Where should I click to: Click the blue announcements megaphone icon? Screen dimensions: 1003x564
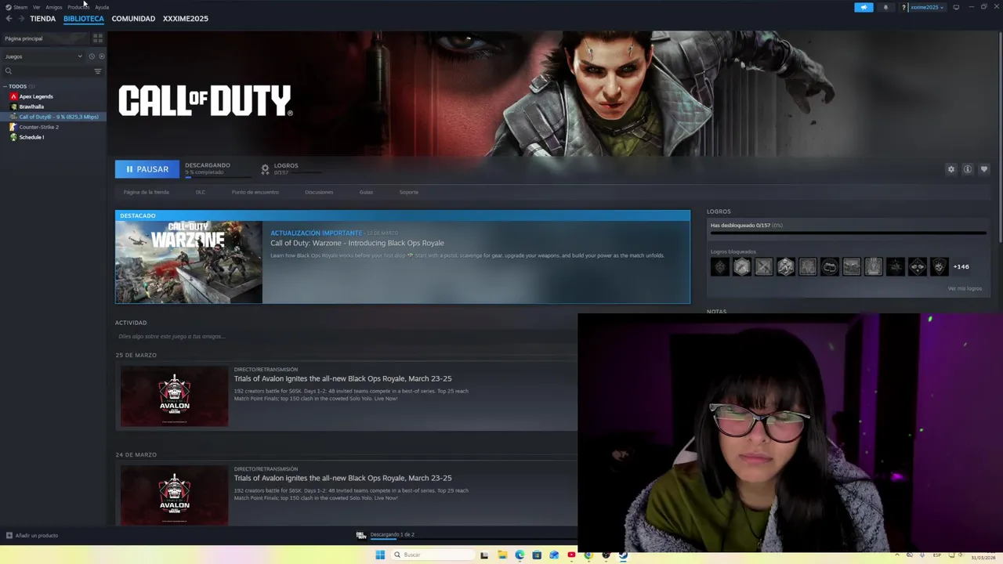(x=864, y=7)
